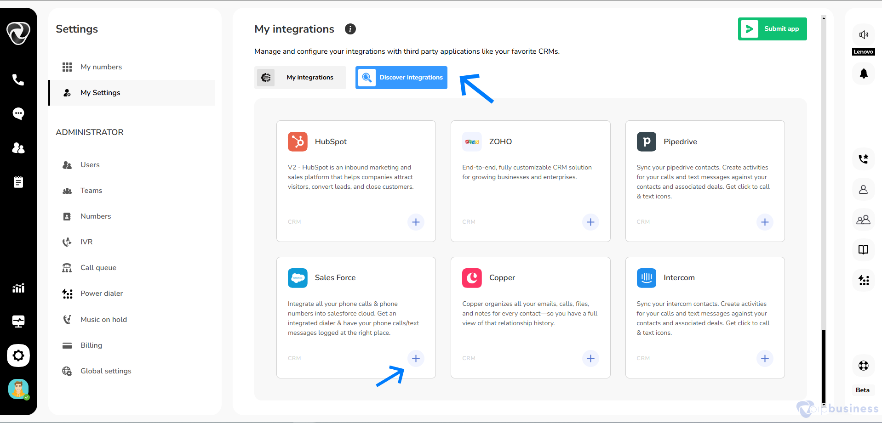Open Global settings in administrator menu
This screenshot has height=423, width=882.
point(132,371)
